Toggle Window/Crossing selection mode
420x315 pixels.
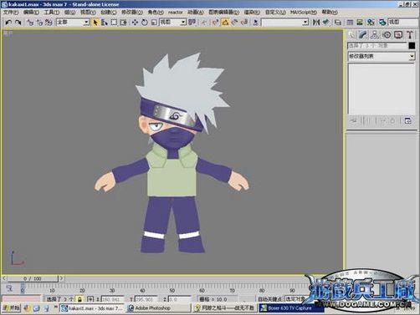pos(123,23)
